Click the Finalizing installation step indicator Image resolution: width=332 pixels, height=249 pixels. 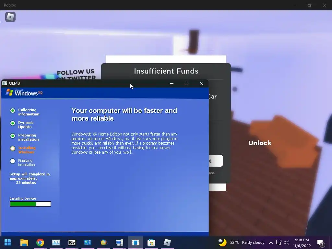(13, 161)
